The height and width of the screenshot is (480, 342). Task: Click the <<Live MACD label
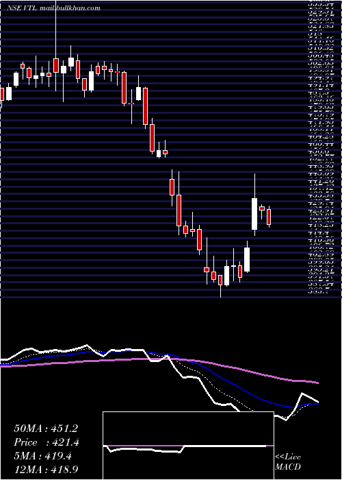click(288, 461)
